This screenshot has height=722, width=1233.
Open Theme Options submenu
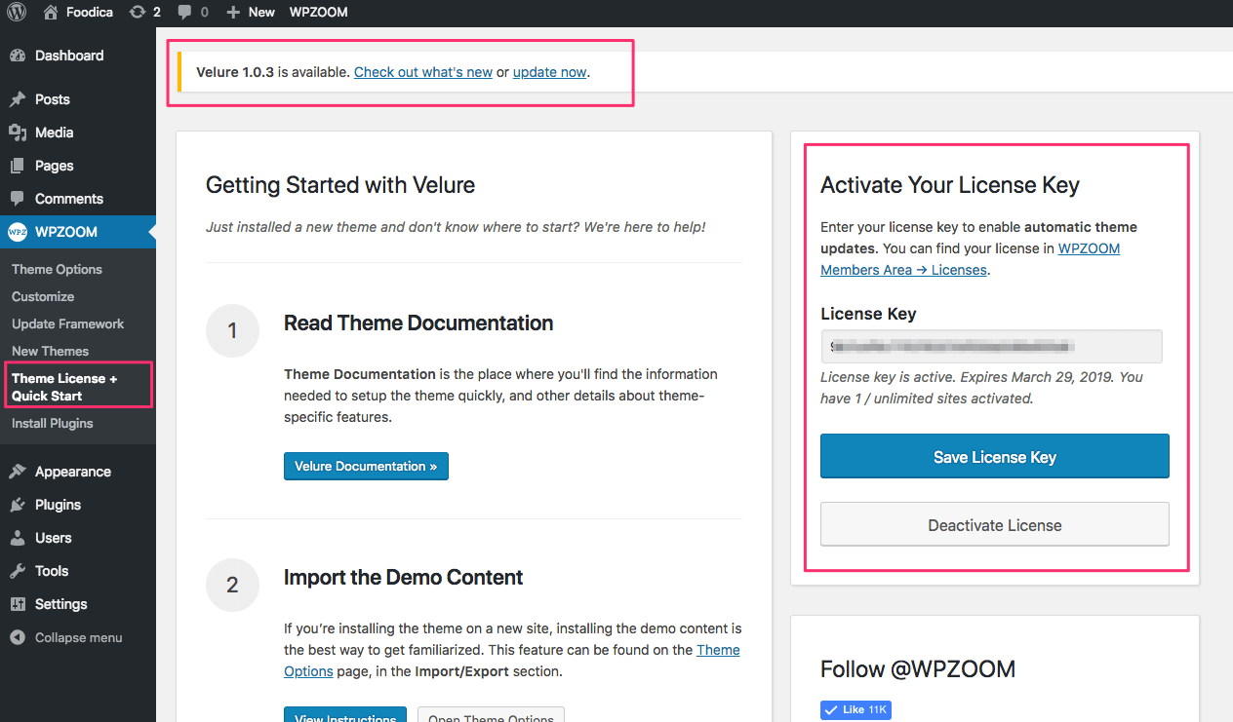(x=57, y=269)
